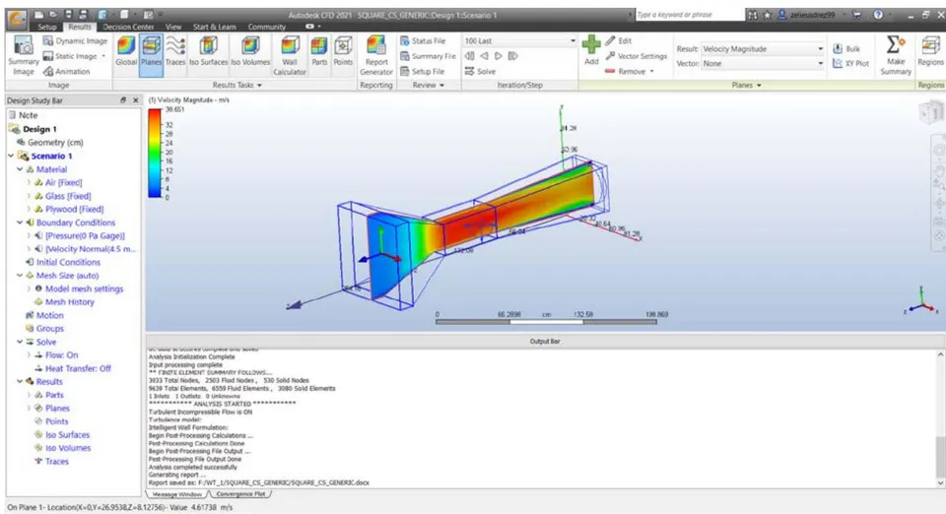Open the Regions tool

click(x=930, y=51)
